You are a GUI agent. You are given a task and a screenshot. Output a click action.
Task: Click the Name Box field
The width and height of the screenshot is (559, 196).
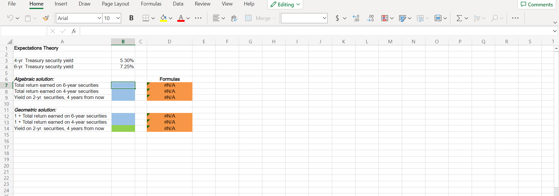(24, 31)
